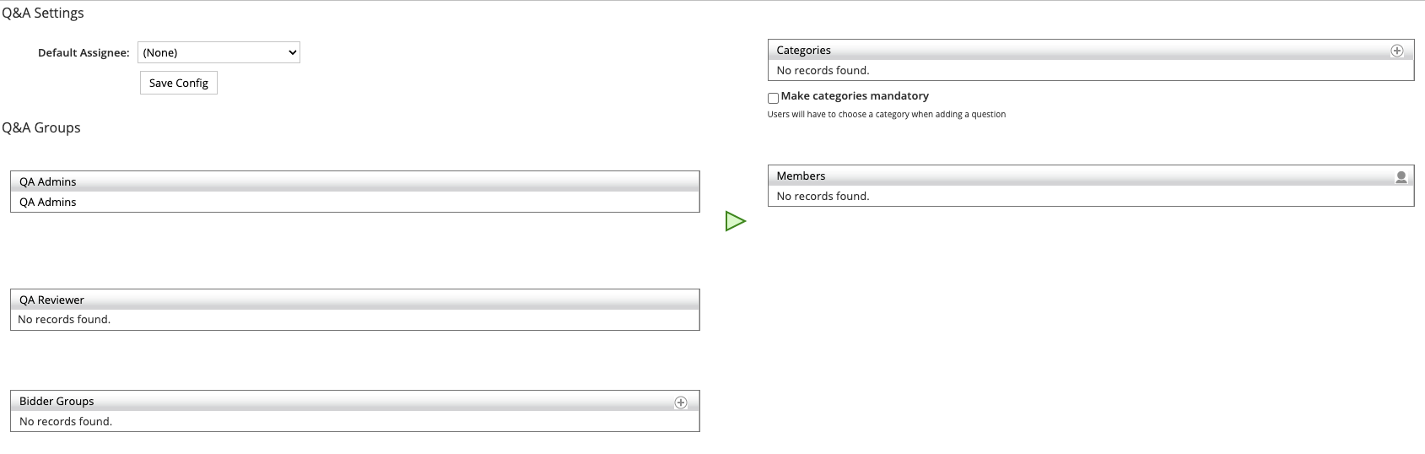
Task: Enable Make categories mandatory checkbox
Action: tap(773, 98)
